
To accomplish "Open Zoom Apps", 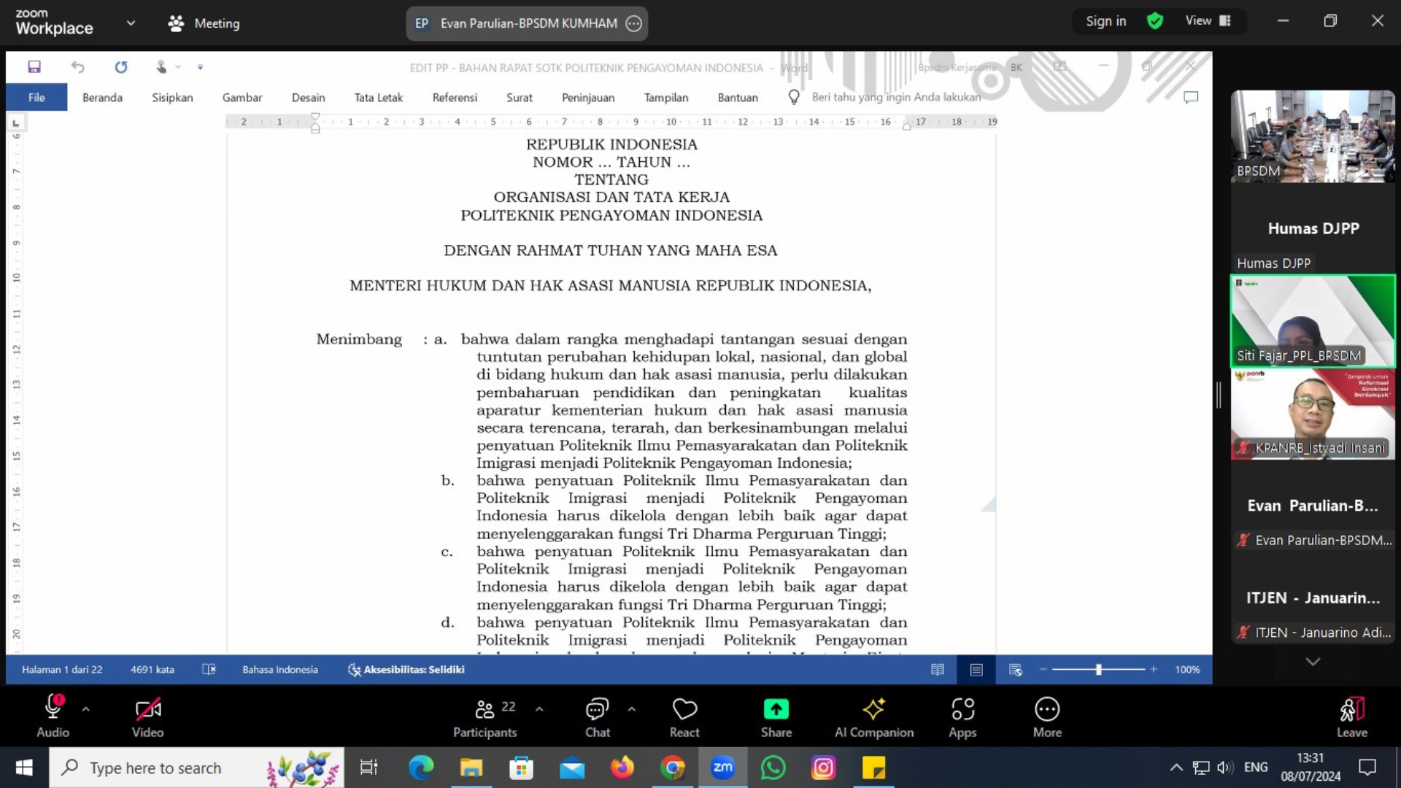I will pos(962,716).
